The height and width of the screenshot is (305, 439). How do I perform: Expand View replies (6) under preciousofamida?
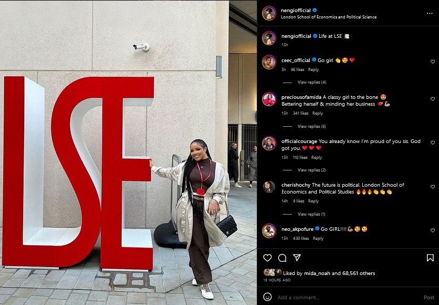pos(311,126)
